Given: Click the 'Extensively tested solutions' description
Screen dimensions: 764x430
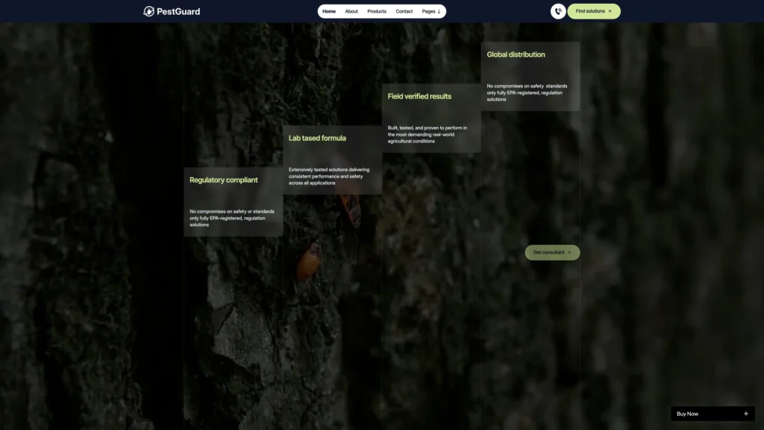Looking at the screenshot, I should pos(329,176).
